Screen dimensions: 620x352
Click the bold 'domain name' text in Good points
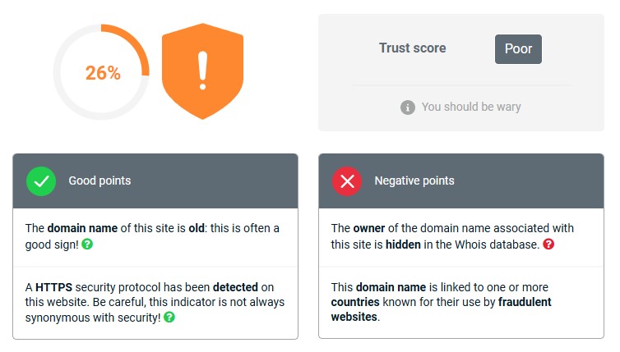click(82, 228)
